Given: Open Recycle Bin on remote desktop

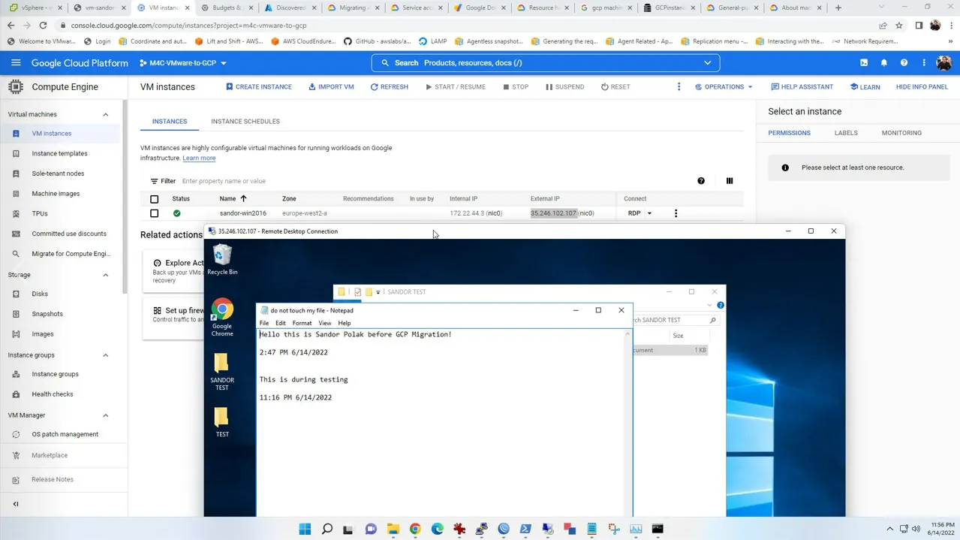Looking at the screenshot, I should 222,260.
